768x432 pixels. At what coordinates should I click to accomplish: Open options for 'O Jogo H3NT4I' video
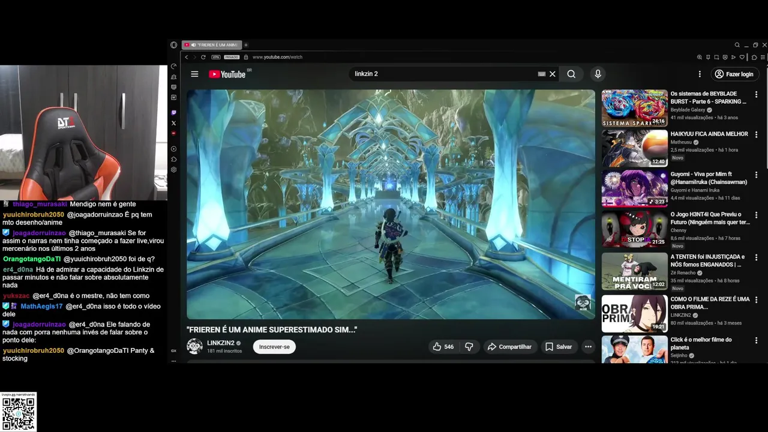pos(756,215)
